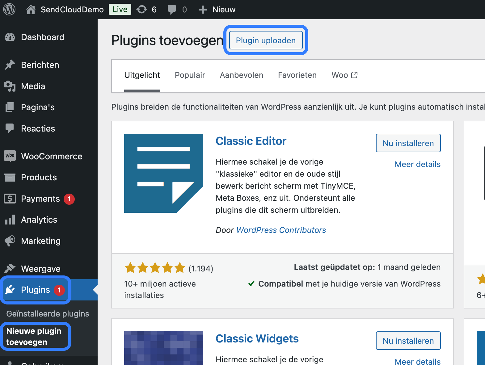Image resolution: width=485 pixels, height=365 pixels.
Task: Click the Analytics bar chart icon
Action: point(10,220)
